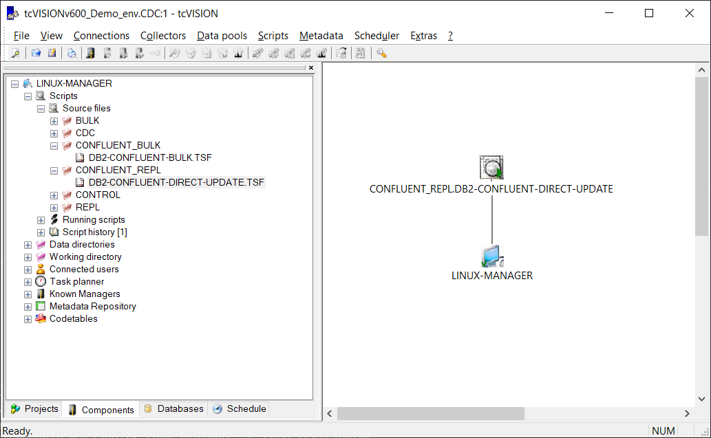Click the horizontal scrollbar thumb
The height and width of the screenshot is (438, 711).
coord(431,413)
